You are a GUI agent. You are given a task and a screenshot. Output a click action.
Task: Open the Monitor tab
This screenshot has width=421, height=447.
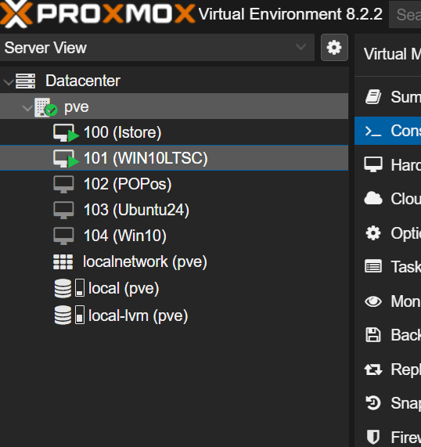pos(387,301)
